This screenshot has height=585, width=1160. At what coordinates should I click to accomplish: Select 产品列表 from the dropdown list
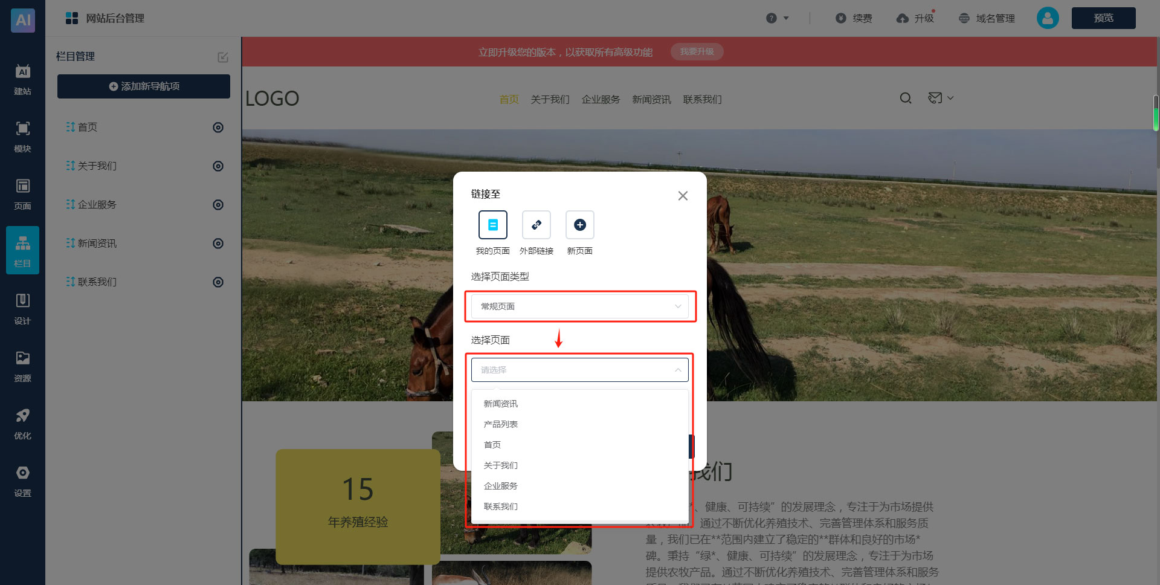click(x=580, y=424)
